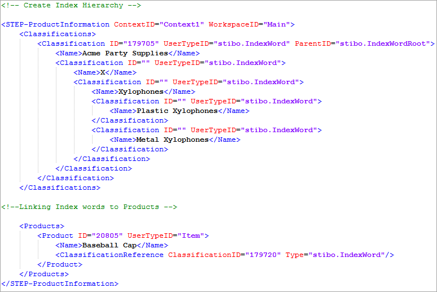Screen dimensions: 437x292
Task: Select the ContextID="Context1" attribute
Action: (159, 24)
